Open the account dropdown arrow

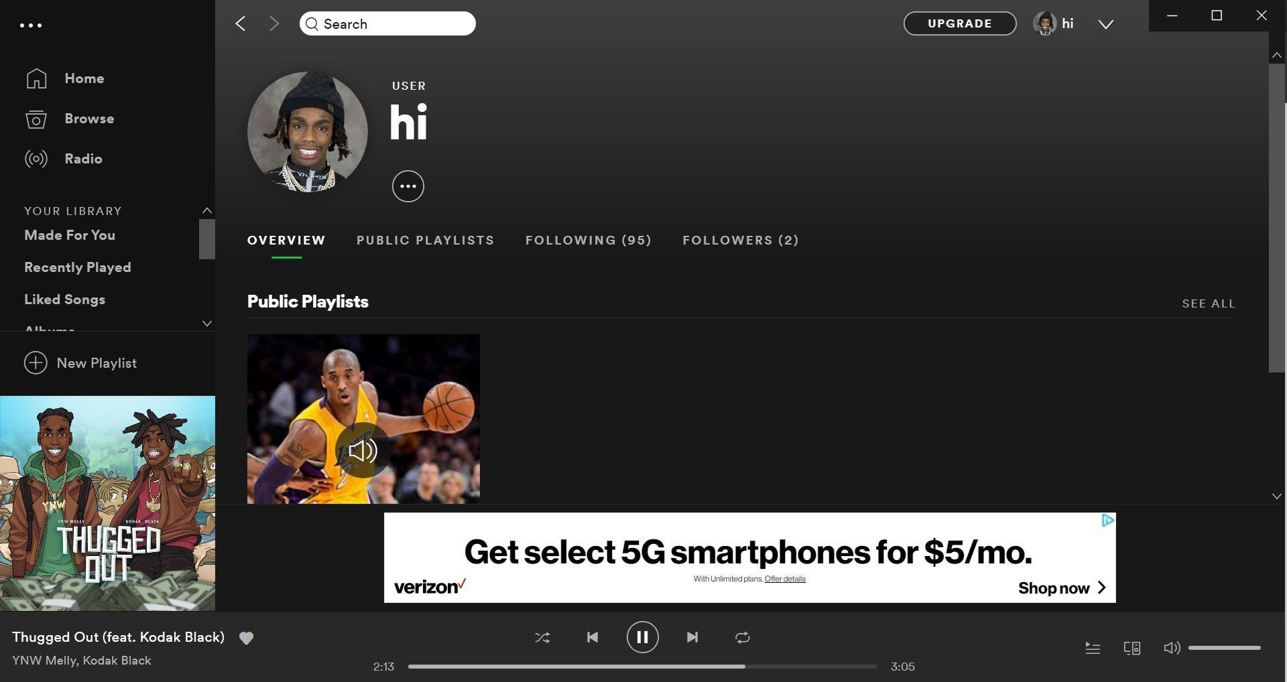1106,24
